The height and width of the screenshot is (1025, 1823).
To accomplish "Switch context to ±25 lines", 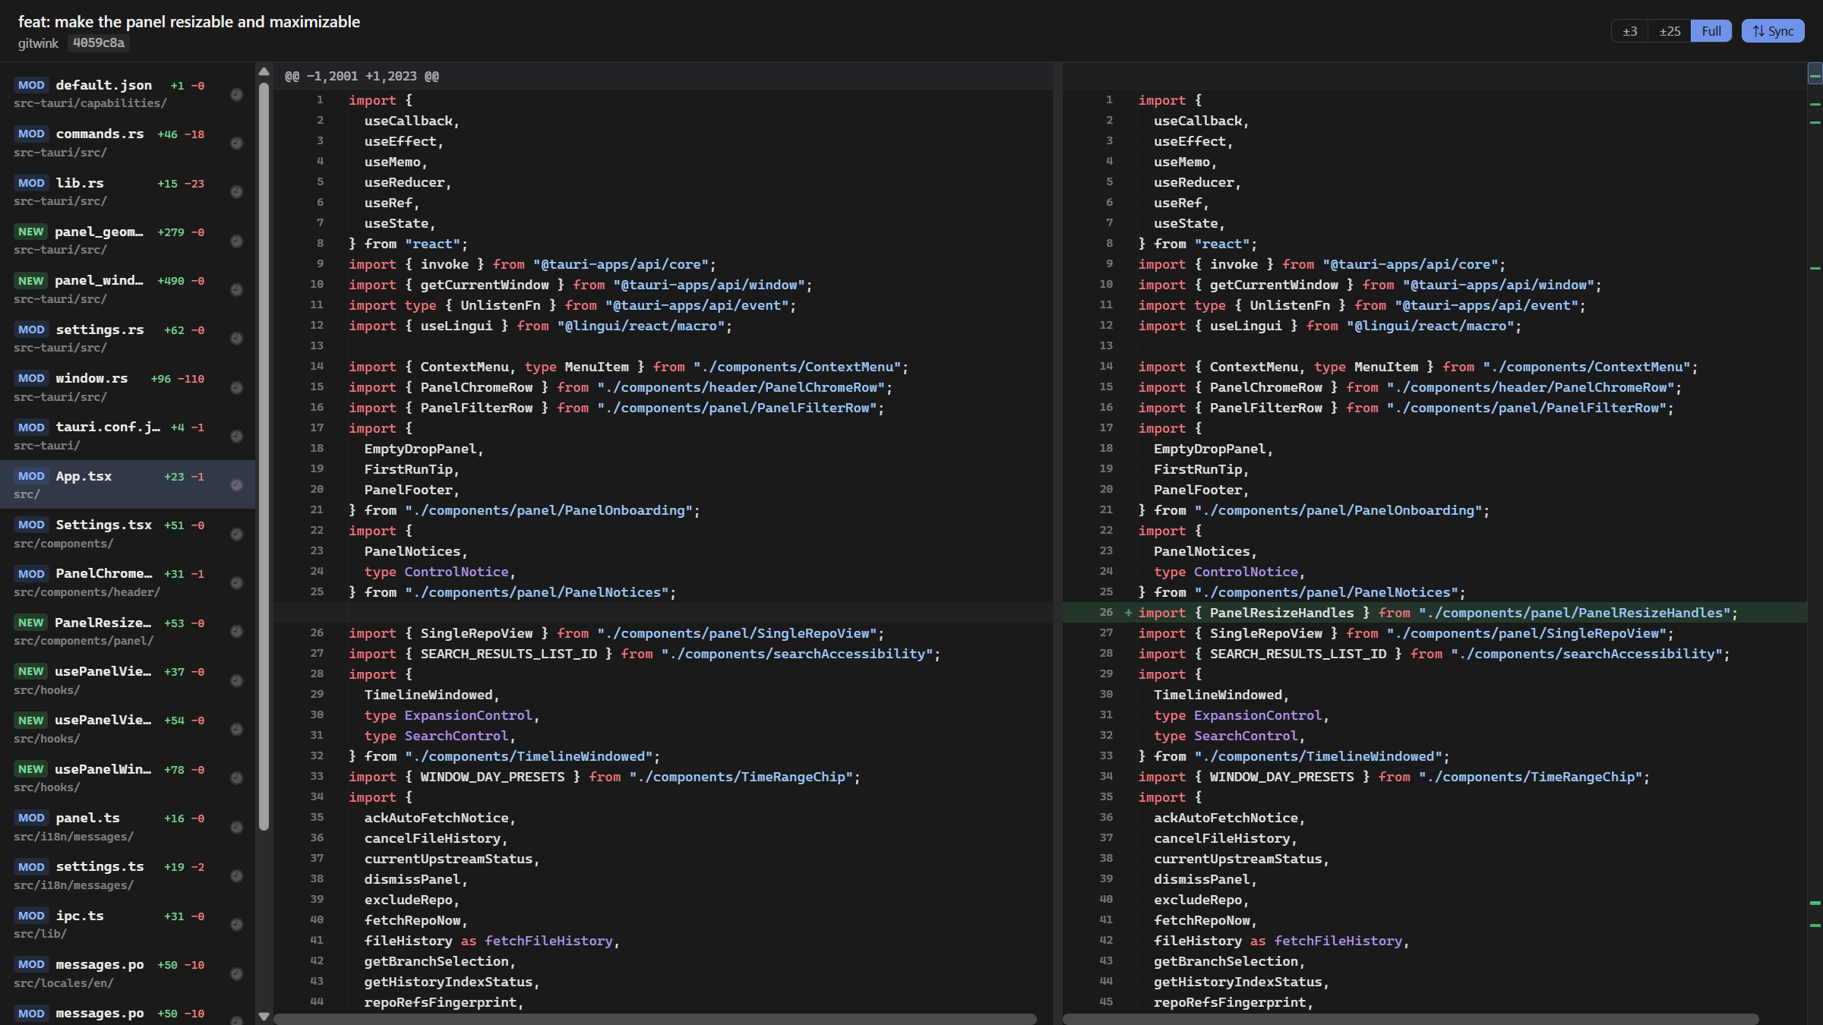I will (1670, 31).
